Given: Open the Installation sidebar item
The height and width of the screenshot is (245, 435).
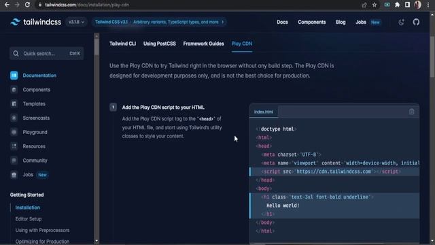Looking at the screenshot, I should coord(27,208).
